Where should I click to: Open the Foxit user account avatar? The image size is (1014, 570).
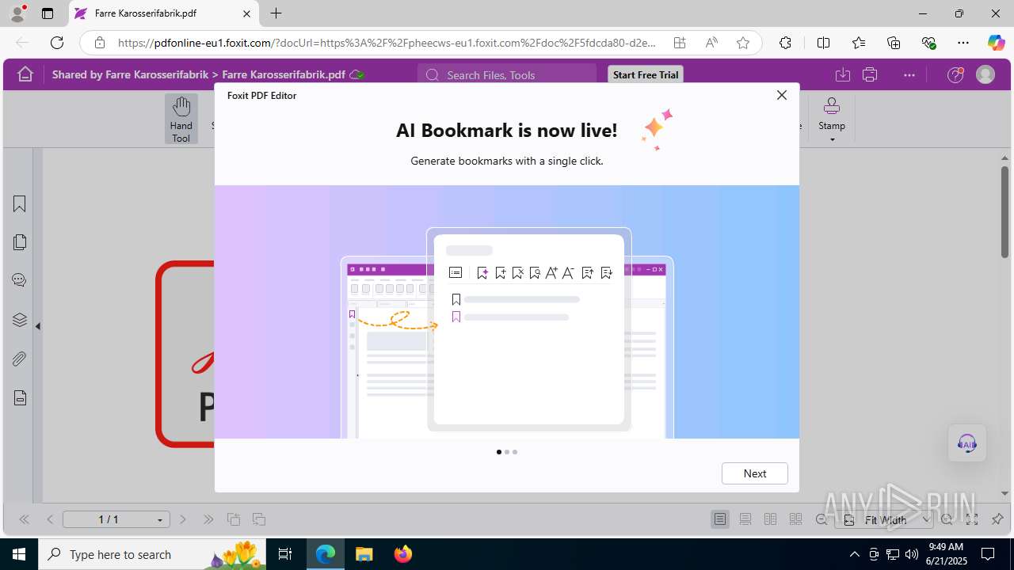(985, 74)
